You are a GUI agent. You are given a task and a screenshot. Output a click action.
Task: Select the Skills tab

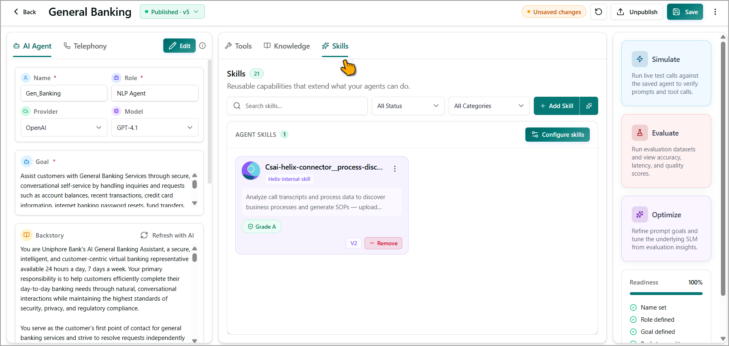click(335, 46)
